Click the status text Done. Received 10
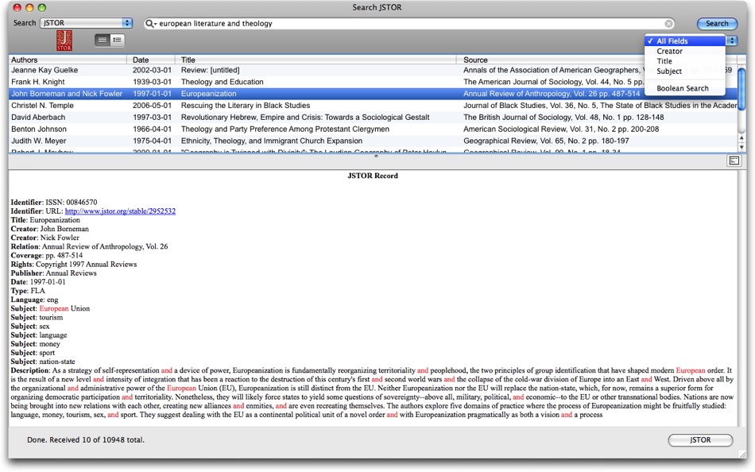This screenshot has width=755, height=472. (x=86, y=439)
